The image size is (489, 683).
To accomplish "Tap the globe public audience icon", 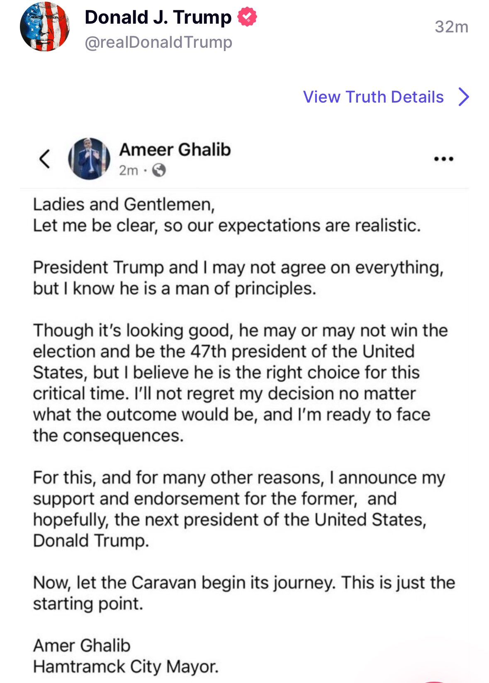I will pos(159,170).
